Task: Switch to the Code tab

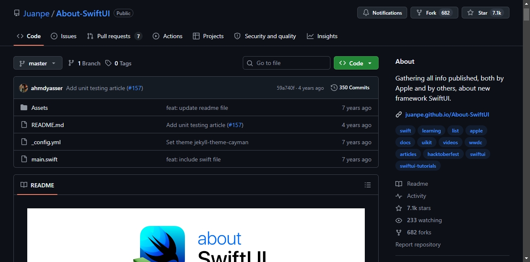Action: pyautogui.click(x=29, y=36)
